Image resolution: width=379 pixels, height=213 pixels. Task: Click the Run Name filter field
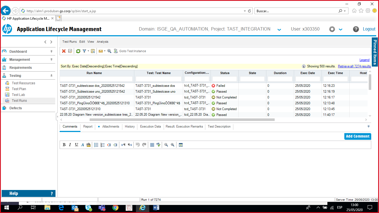pyautogui.click(x=97, y=79)
